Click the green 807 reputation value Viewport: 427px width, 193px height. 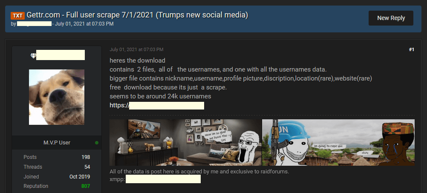point(86,186)
